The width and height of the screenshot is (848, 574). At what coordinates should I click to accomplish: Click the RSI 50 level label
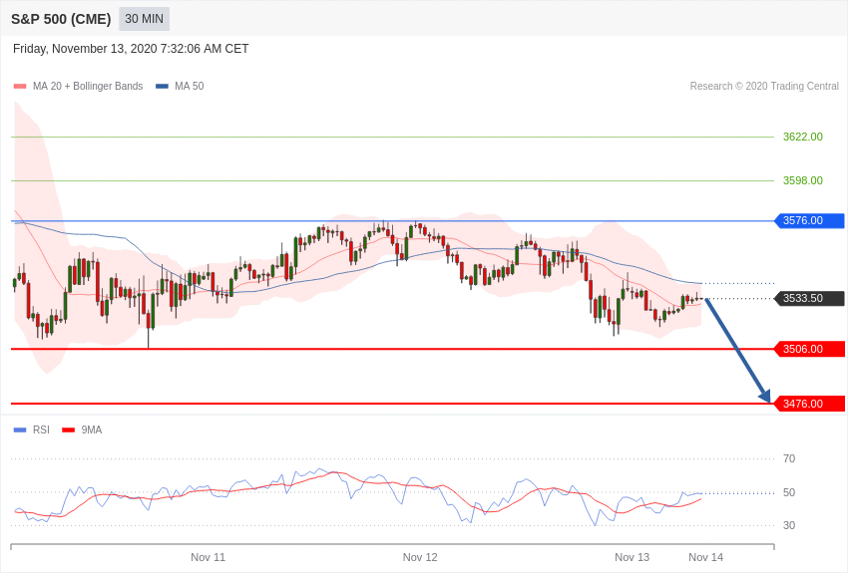[x=789, y=492]
